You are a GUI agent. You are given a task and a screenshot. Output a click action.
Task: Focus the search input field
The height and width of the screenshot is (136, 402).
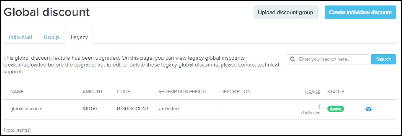[x=328, y=59]
